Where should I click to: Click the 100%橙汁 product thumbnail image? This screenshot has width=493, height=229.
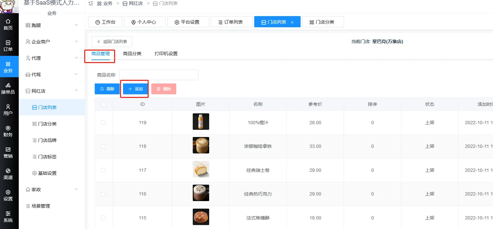pyautogui.click(x=201, y=122)
